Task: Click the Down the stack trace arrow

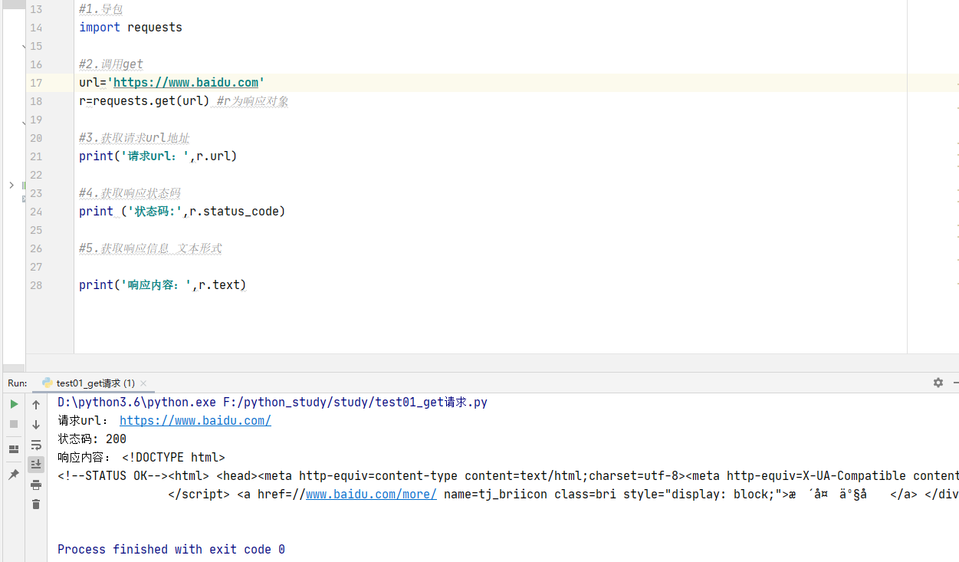Action: (x=36, y=424)
